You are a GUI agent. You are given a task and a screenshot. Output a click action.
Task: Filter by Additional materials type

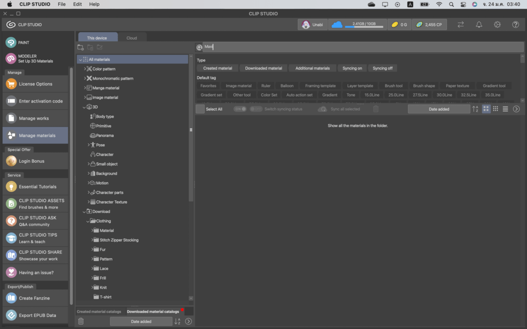point(312,68)
